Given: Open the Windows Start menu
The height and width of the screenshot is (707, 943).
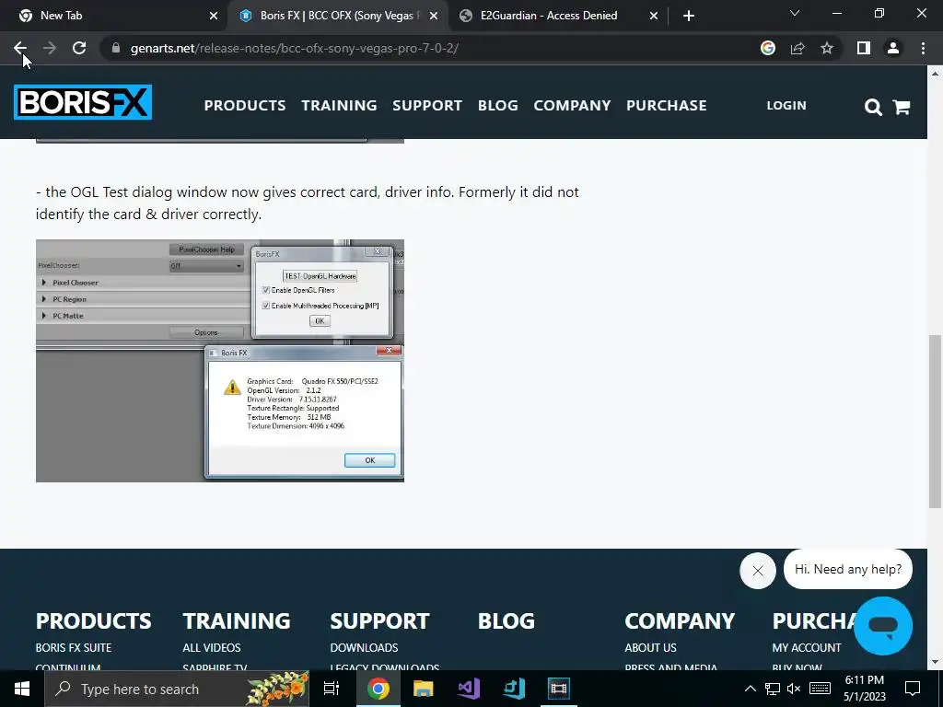Looking at the screenshot, I should point(22,689).
